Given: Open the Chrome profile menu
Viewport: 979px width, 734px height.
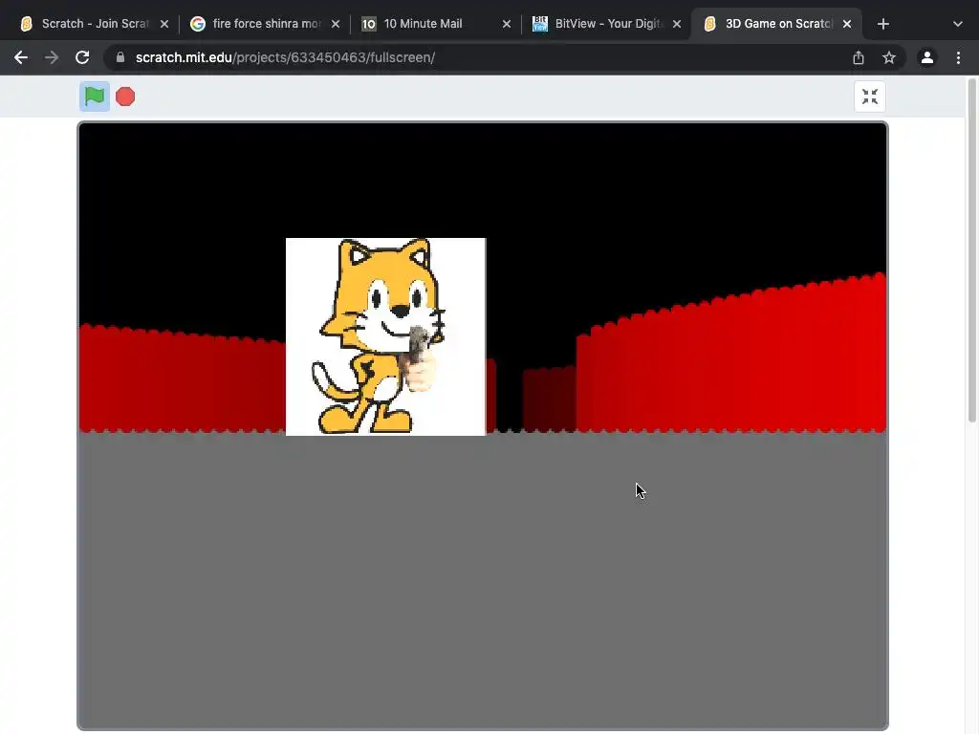Looking at the screenshot, I should click(927, 57).
